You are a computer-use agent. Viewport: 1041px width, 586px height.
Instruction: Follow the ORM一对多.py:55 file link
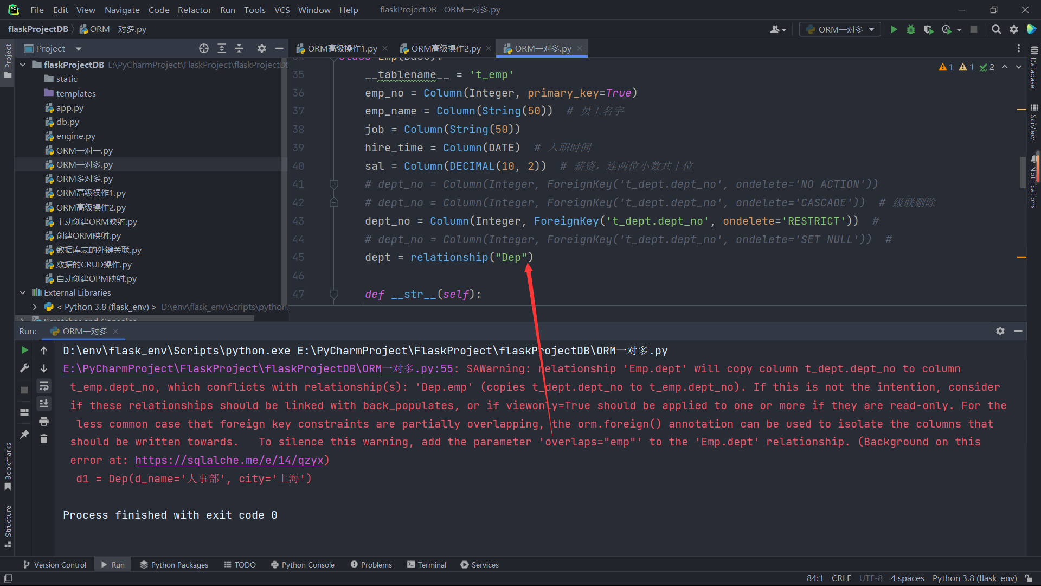click(x=258, y=368)
